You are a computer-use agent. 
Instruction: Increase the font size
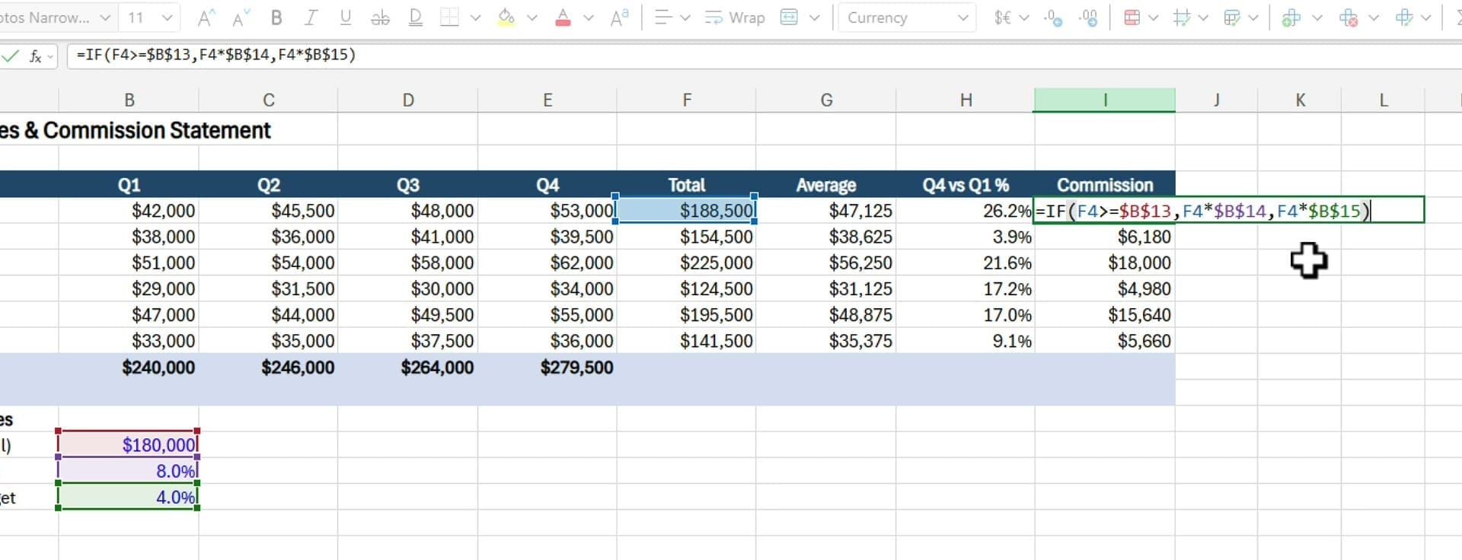(x=205, y=17)
